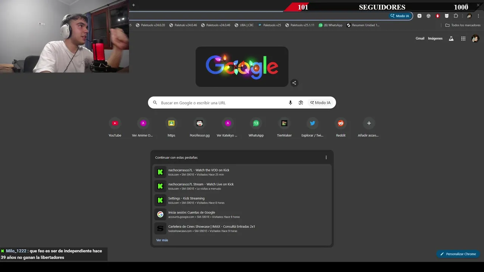The width and height of the screenshot is (484, 272).
Task: Open the Google apps grid
Action: (x=463, y=39)
